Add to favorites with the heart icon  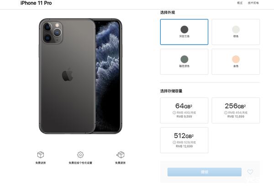pyautogui.click(x=250, y=172)
